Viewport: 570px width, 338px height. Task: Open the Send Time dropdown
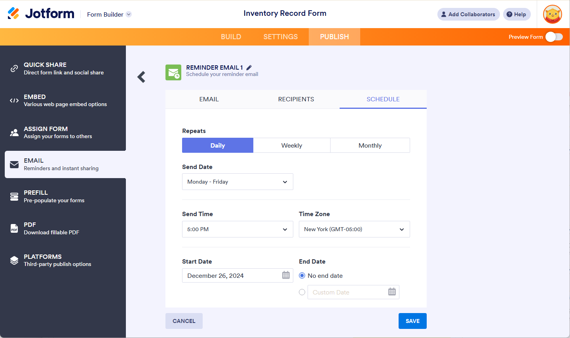pos(237,229)
